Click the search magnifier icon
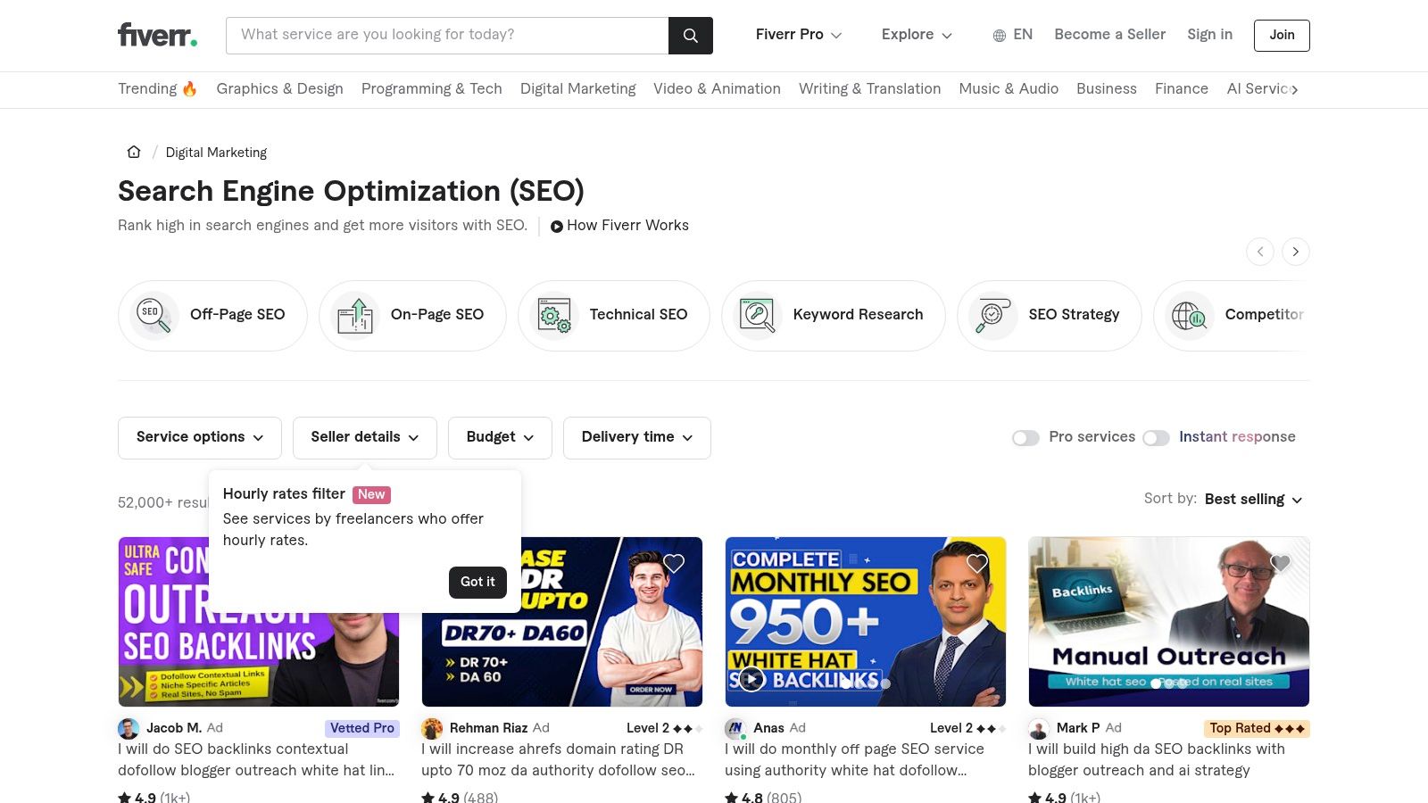 (690, 35)
